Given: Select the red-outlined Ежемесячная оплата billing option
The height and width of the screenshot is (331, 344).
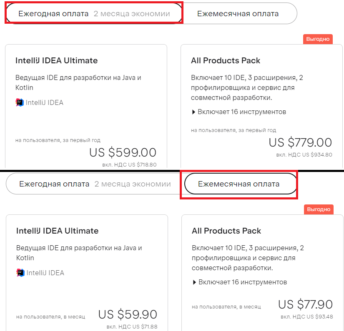Looking at the screenshot, I should click(x=239, y=184).
